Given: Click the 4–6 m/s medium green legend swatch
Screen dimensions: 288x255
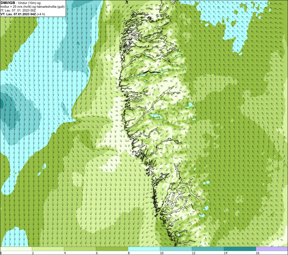Looking at the screenshot, I should tap(80, 249).
